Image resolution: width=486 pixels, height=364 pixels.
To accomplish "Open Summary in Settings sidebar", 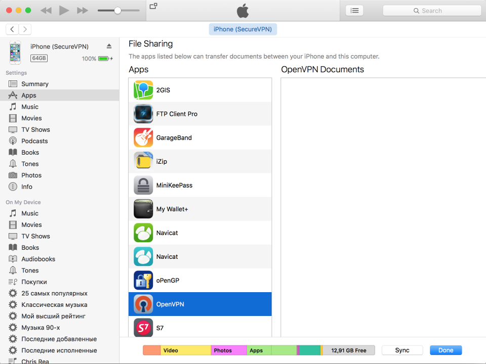I will pyautogui.click(x=60, y=84).
